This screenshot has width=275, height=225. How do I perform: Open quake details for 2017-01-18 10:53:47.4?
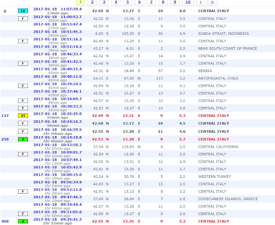pos(58,24)
